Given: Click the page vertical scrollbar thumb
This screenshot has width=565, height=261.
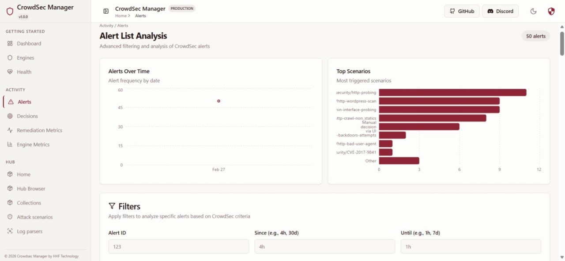Looking at the screenshot, I should point(562,43).
